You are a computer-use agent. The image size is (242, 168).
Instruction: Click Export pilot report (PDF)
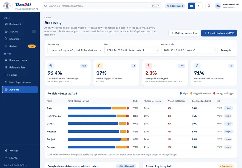coord(219,33)
